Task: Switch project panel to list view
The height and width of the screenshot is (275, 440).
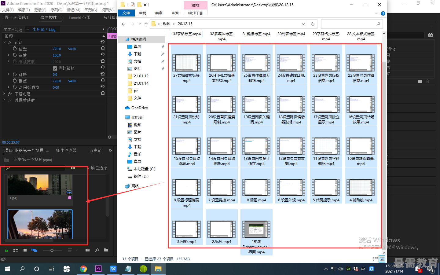Action: [16, 250]
